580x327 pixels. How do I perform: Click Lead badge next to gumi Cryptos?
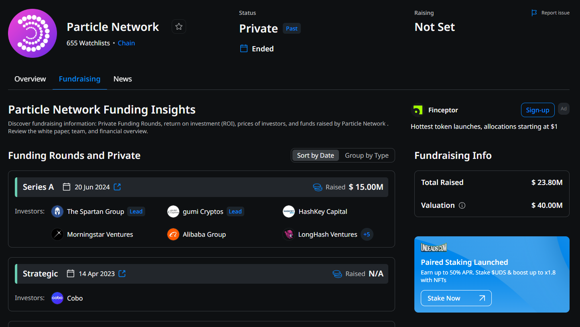(x=235, y=211)
